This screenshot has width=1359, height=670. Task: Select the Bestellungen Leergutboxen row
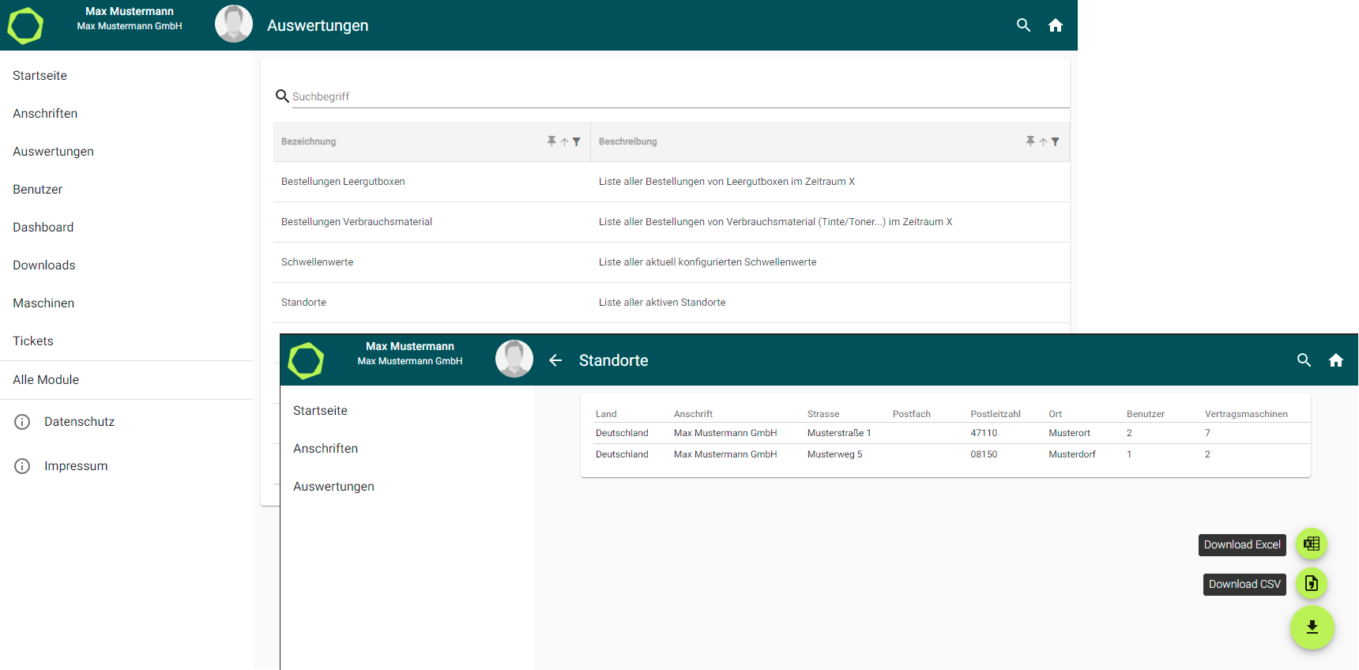pos(343,182)
